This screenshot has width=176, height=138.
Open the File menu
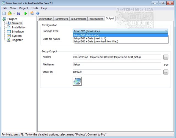point(5,8)
